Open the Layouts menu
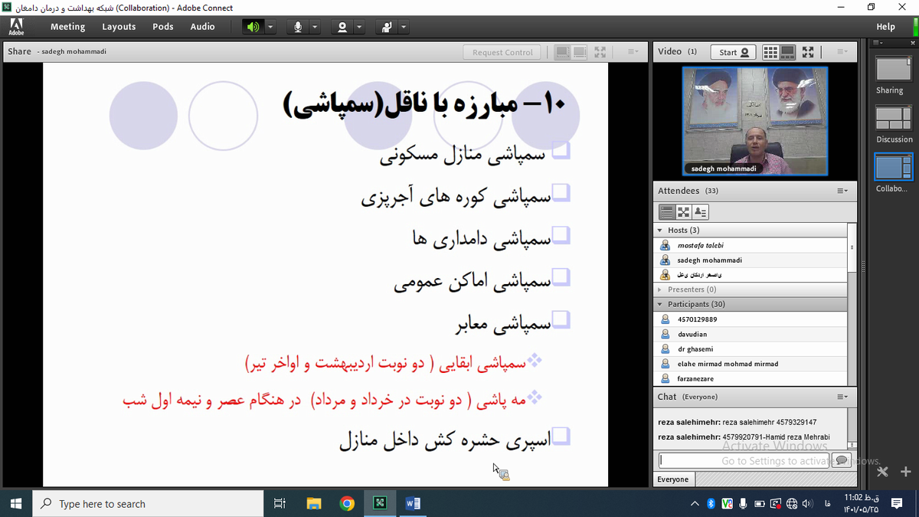This screenshot has height=517, width=919. [119, 27]
